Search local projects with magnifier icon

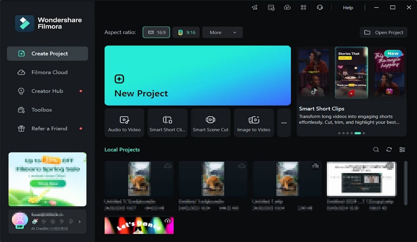[376, 150]
